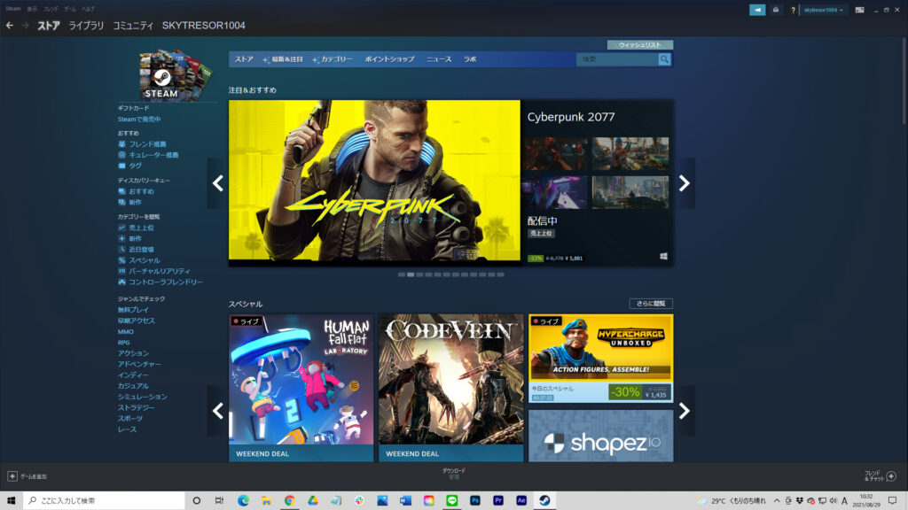Expand the 最新＆注目 store dropdown
This screenshot has height=510, width=908.
click(x=283, y=59)
